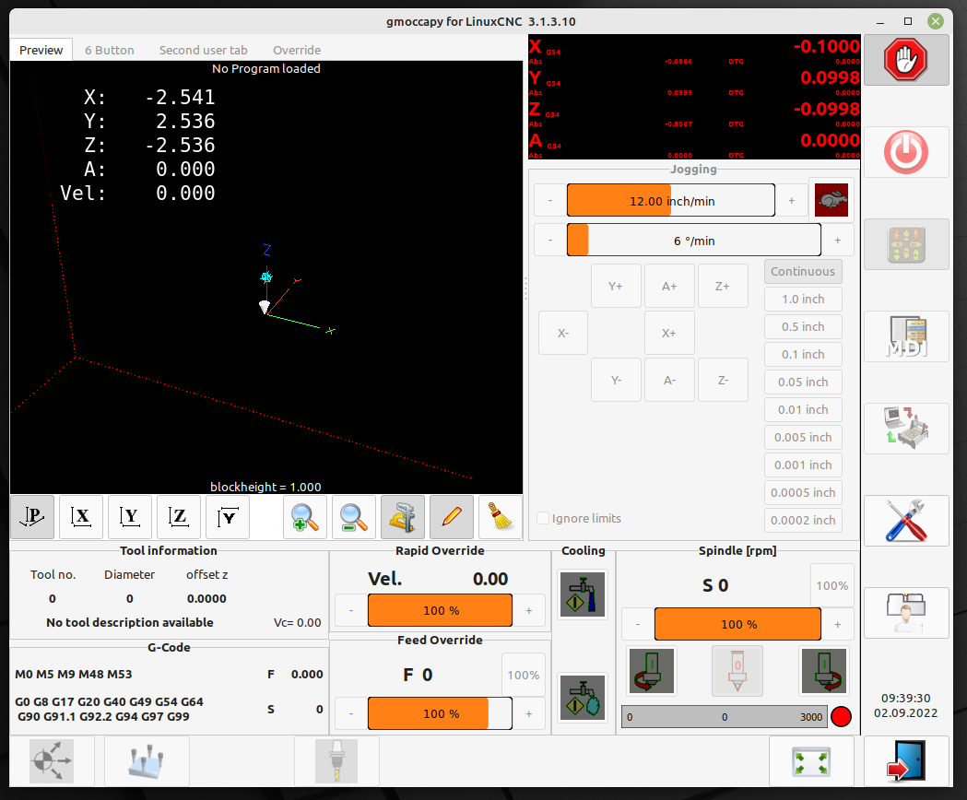The width and height of the screenshot is (967, 800).
Task: Open the 6 Button tab
Action: (109, 50)
